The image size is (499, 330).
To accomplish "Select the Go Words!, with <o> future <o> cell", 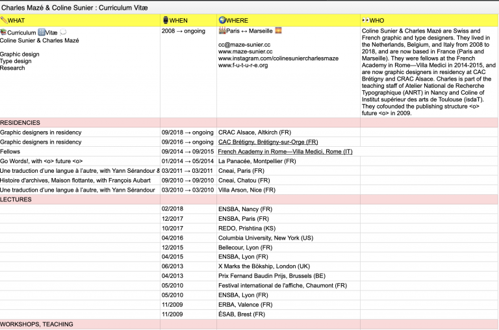I will click(x=80, y=161).
